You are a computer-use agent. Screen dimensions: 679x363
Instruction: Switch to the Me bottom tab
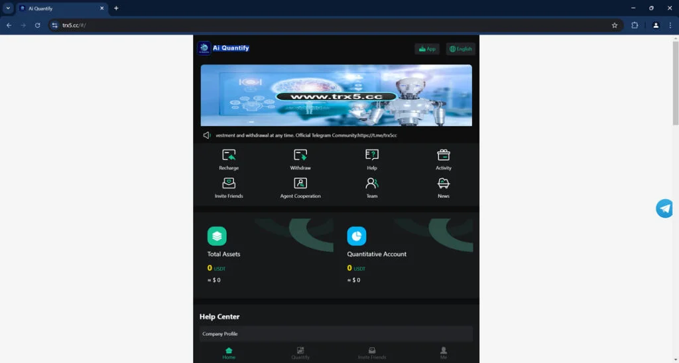click(444, 354)
